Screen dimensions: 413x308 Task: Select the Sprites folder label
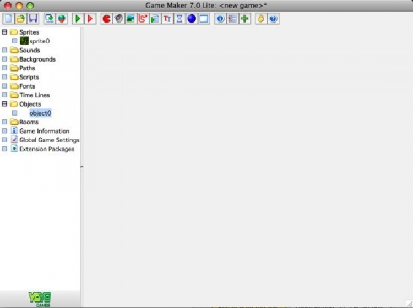(29, 32)
